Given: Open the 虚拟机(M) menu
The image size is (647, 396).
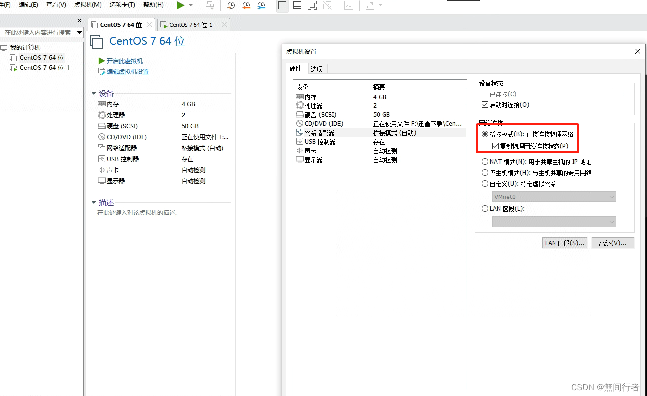Looking at the screenshot, I should [x=88, y=5].
